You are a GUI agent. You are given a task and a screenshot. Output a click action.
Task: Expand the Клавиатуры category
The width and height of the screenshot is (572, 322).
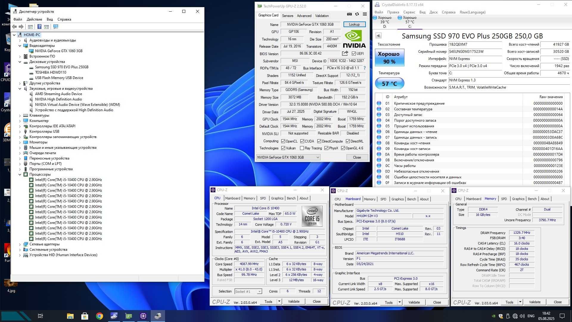coord(20,115)
